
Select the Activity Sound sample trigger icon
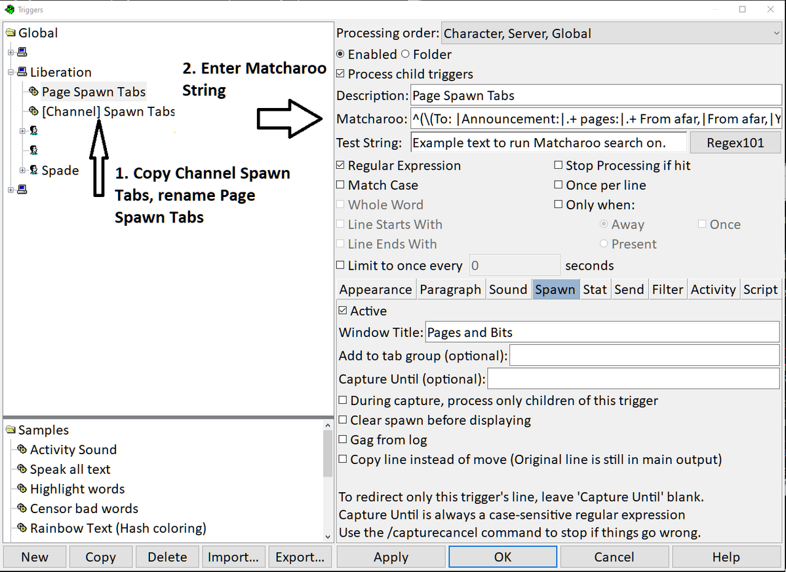[22, 450]
